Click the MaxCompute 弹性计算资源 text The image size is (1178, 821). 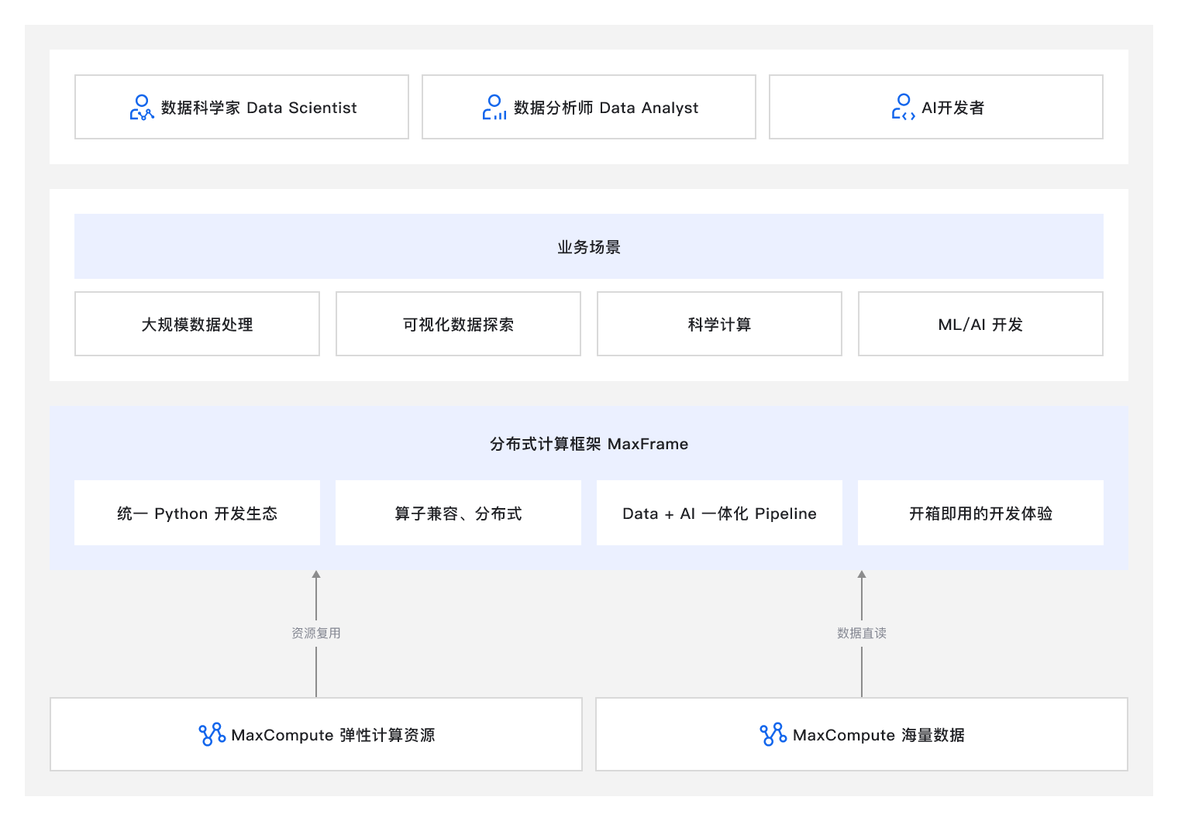tap(333, 735)
